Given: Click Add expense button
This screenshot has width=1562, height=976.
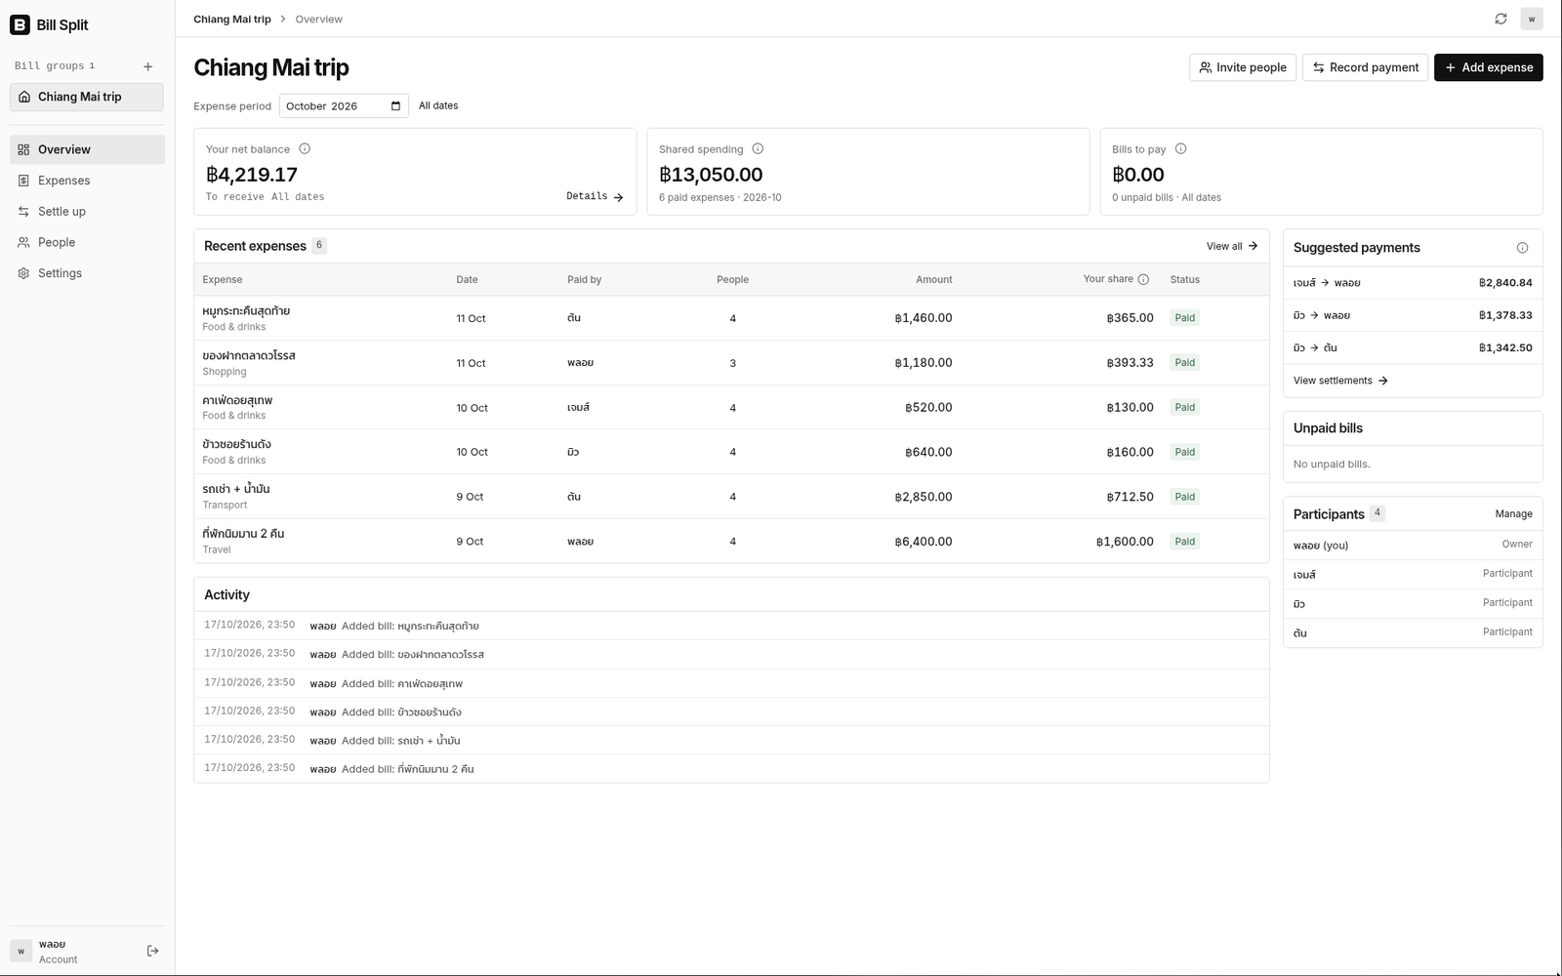Looking at the screenshot, I should pos(1488,67).
